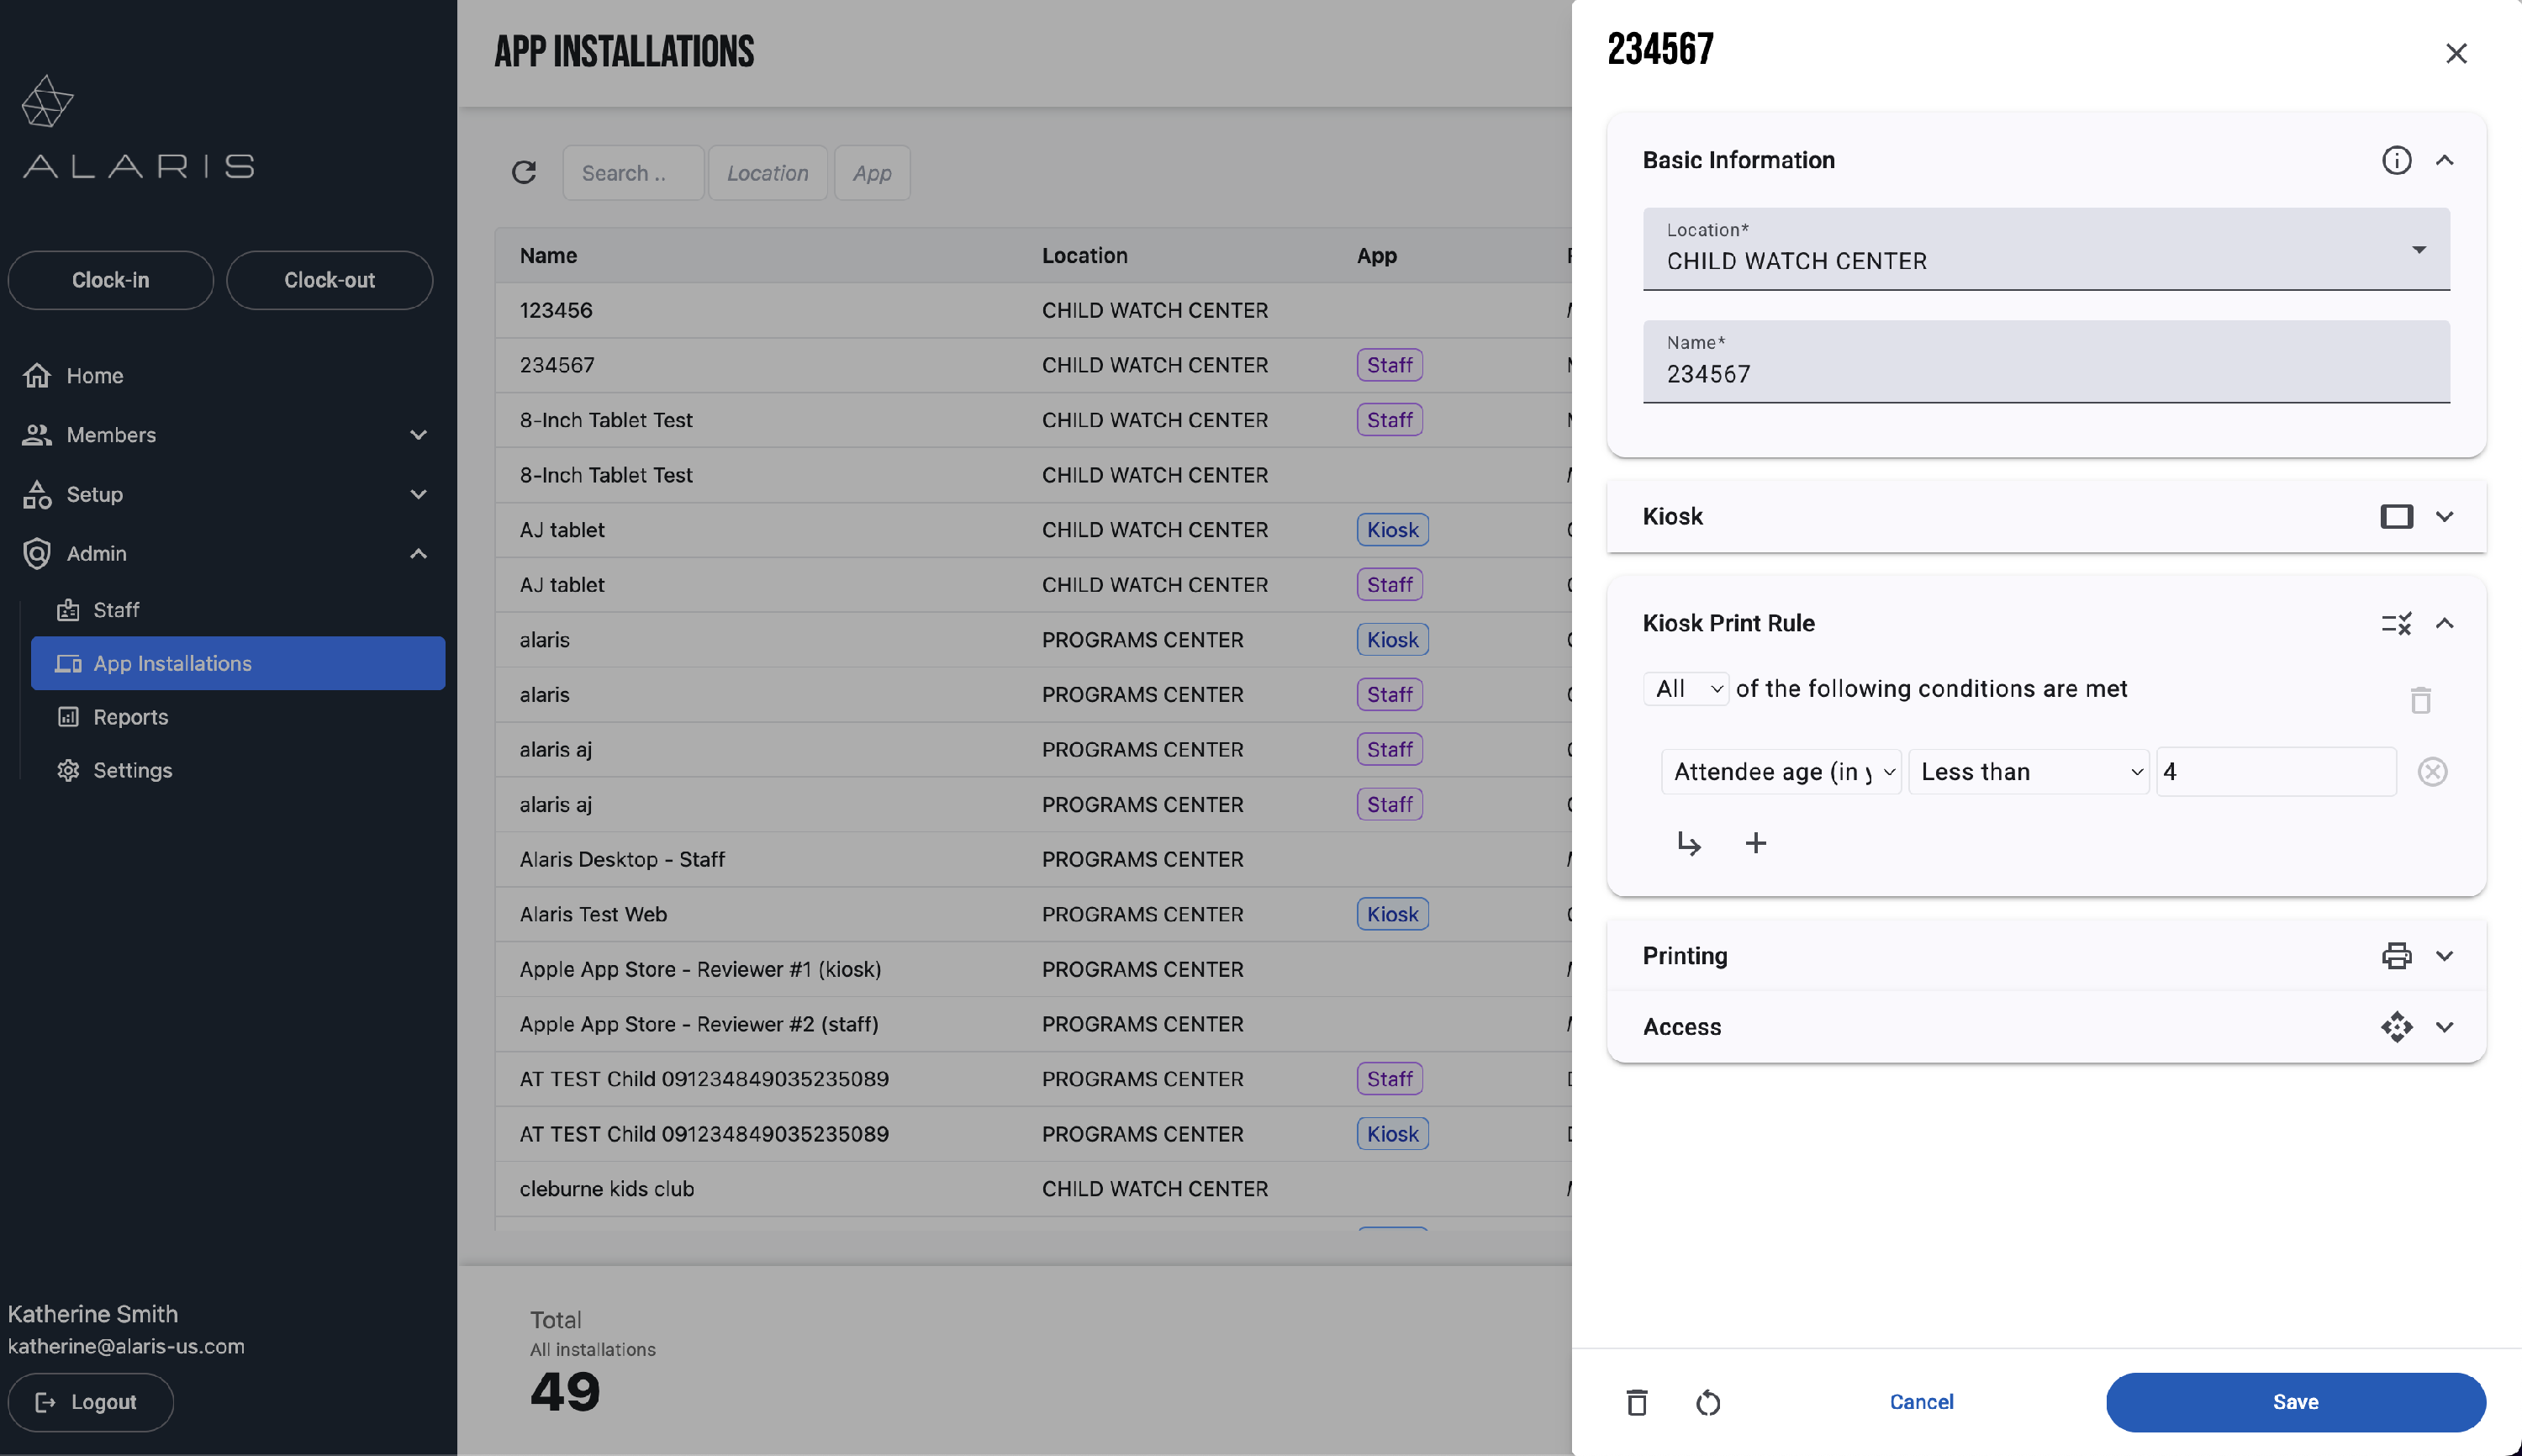Open the Location dropdown in Basic Information
Image resolution: width=2522 pixels, height=1456 pixels.
coord(2045,249)
